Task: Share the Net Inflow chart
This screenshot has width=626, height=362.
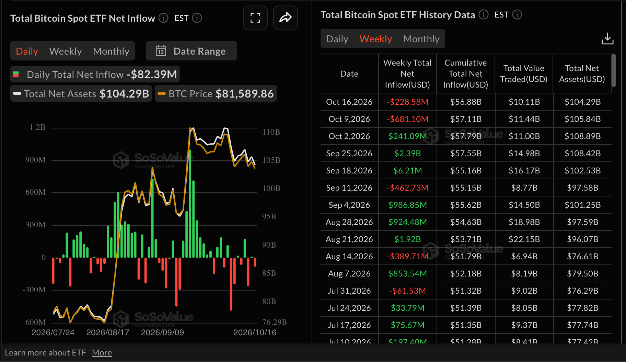Action: pyautogui.click(x=285, y=18)
